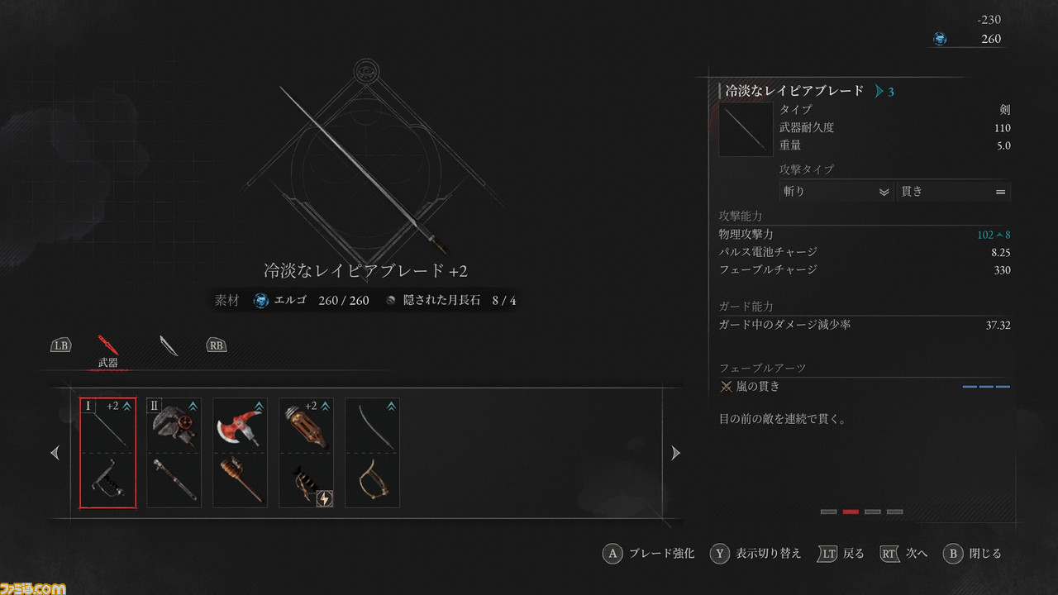Close the menu with B 閉じる
This screenshot has height=595, width=1058.
[x=972, y=554]
